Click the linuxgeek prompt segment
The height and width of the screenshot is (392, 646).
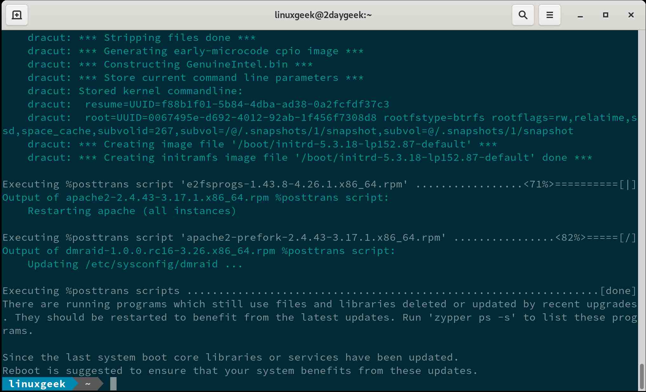coord(37,384)
